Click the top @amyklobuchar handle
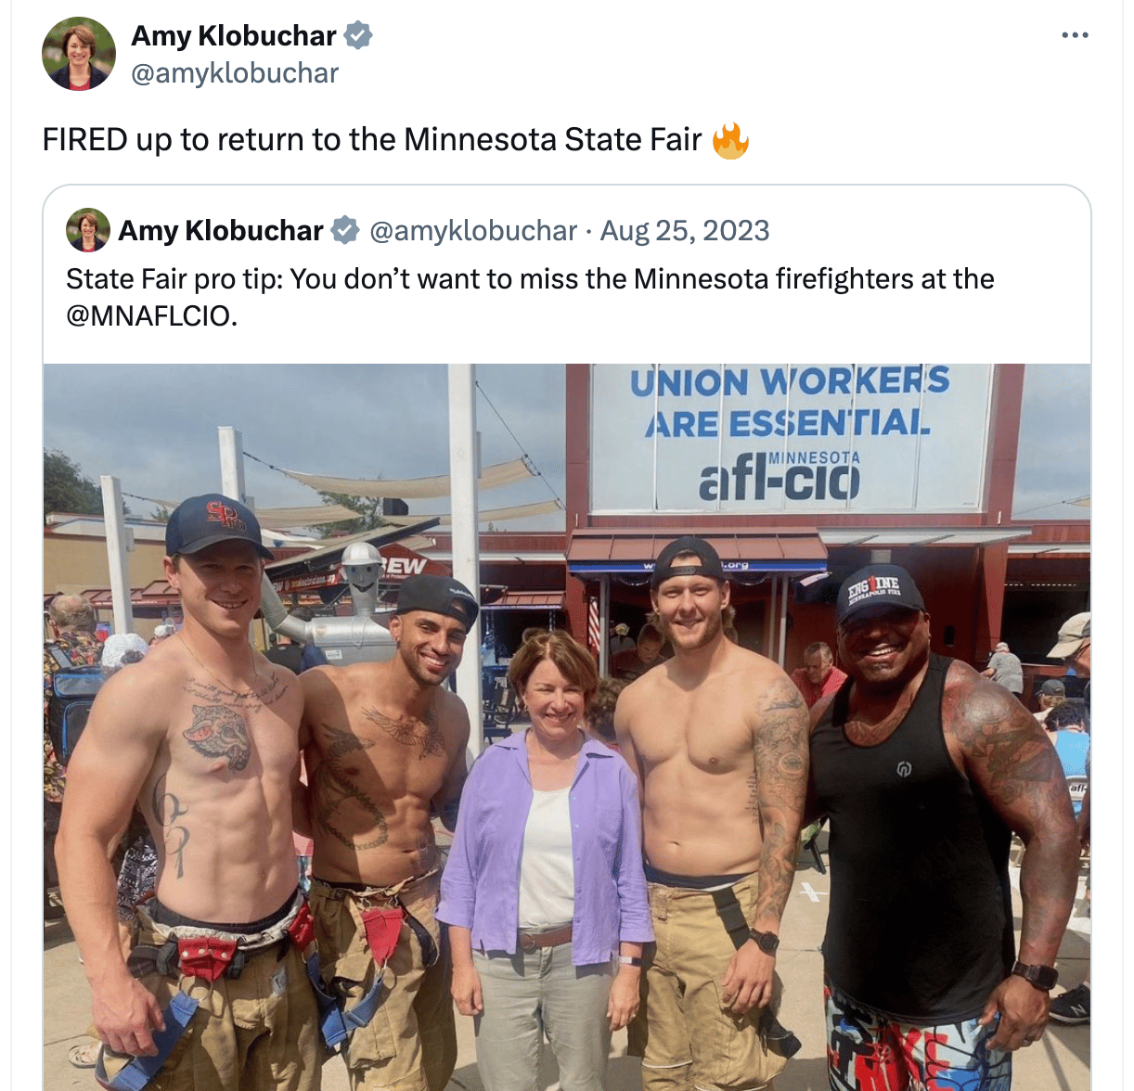 [235, 73]
